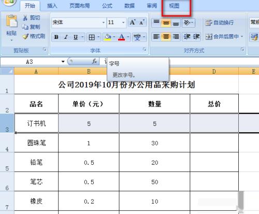
Task: Select cell containing 圆珠笔
Action: click(x=36, y=142)
